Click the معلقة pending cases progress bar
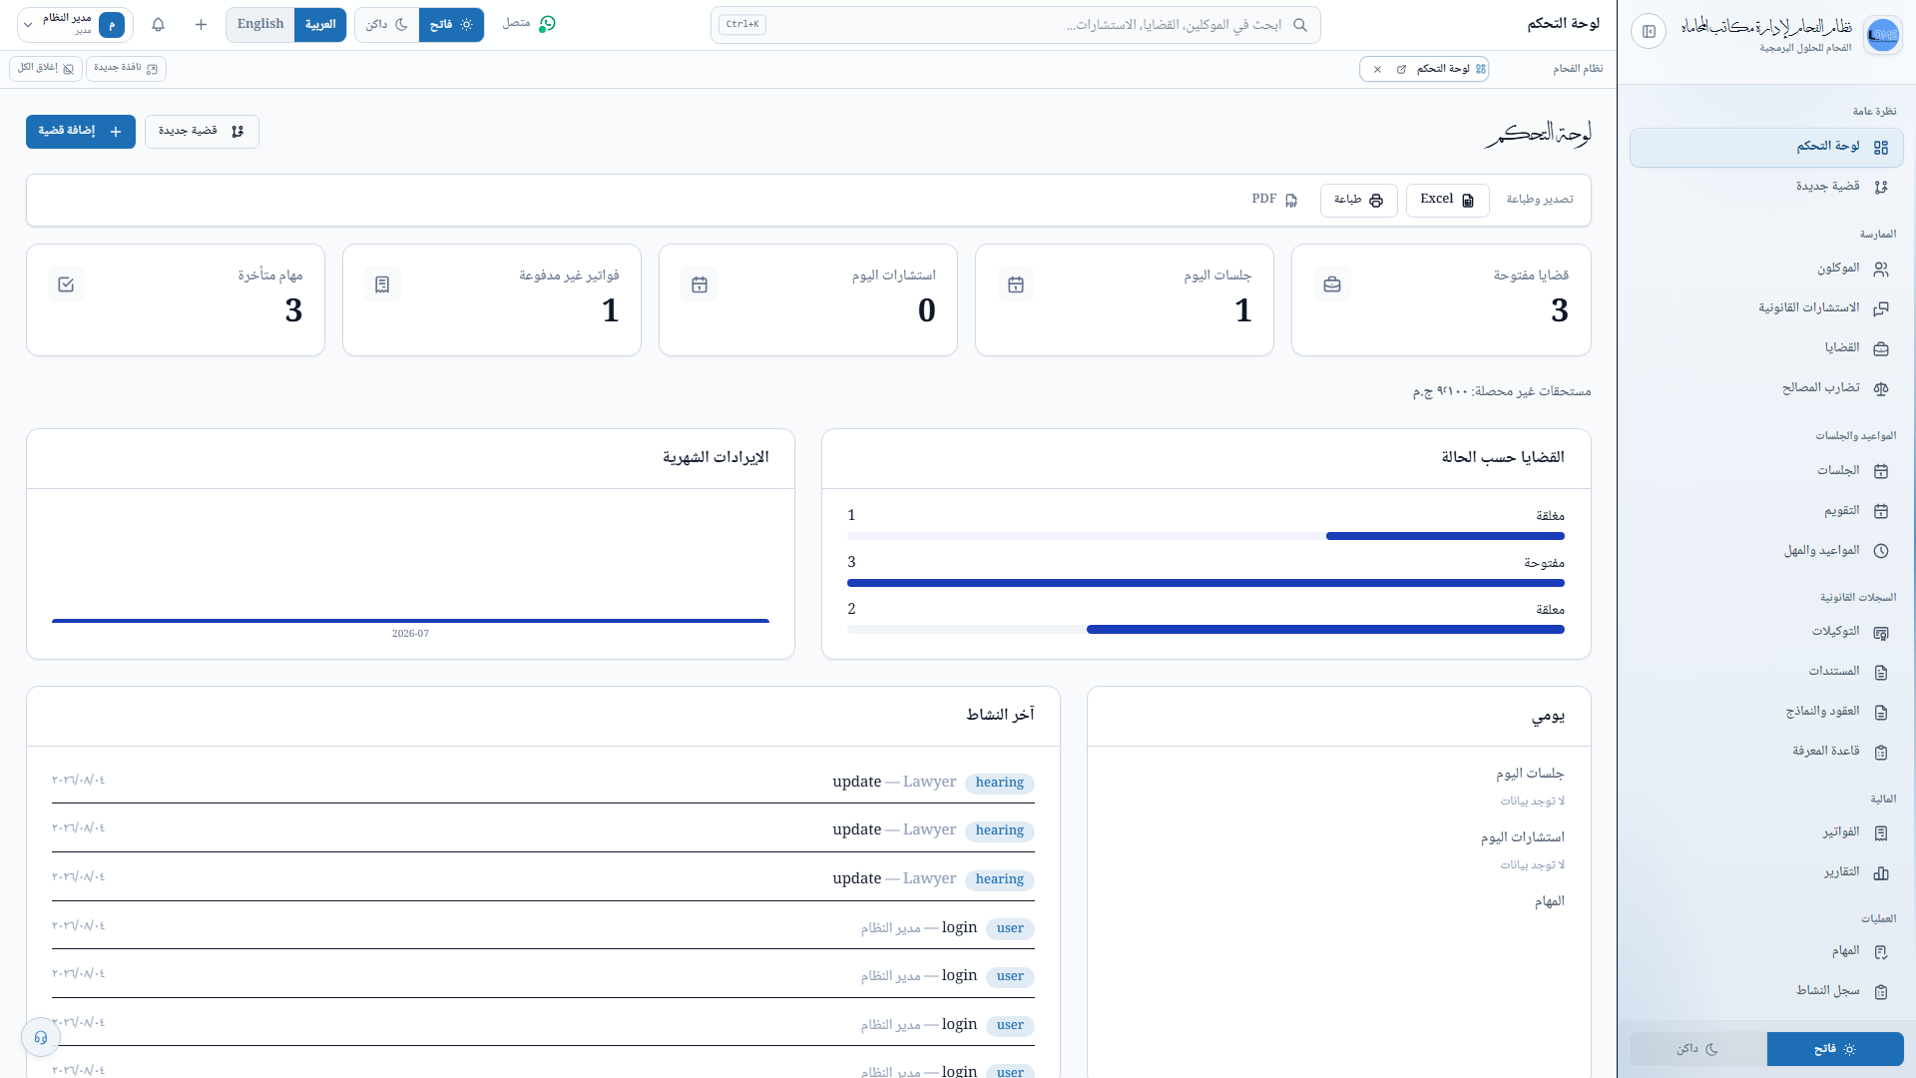 (1205, 630)
